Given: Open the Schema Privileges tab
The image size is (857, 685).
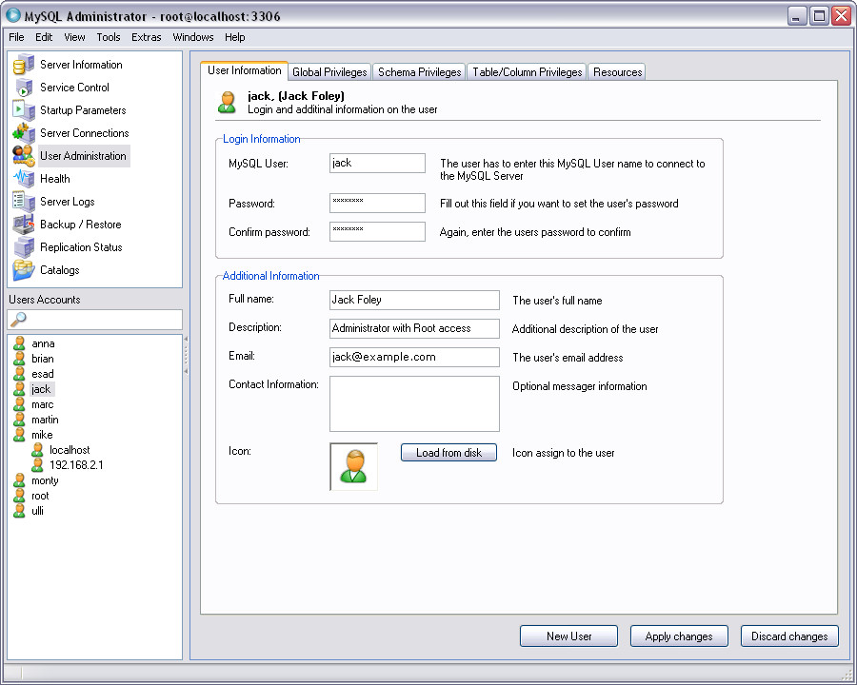Looking at the screenshot, I should [x=419, y=72].
